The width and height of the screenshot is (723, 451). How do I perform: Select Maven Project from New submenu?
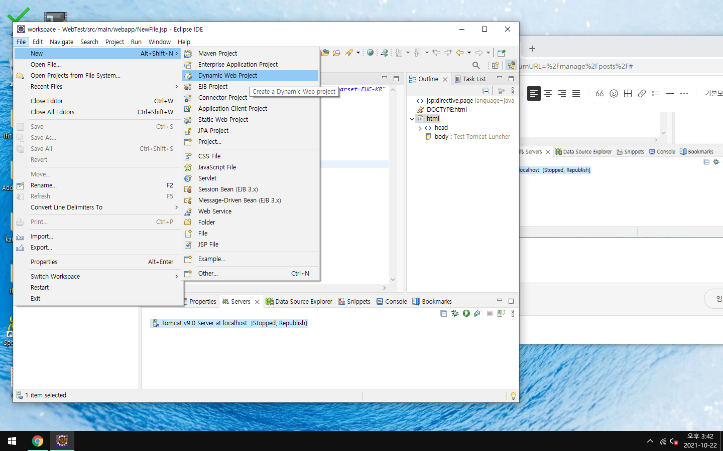pyautogui.click(x=251, y=54)
